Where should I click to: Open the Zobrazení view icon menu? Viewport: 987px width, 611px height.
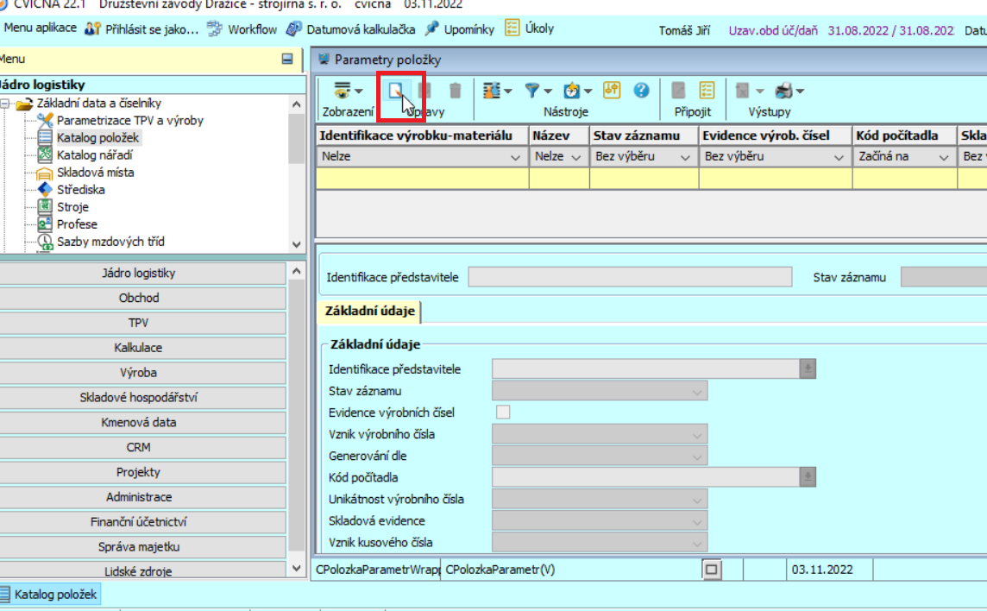pos(343,91)
